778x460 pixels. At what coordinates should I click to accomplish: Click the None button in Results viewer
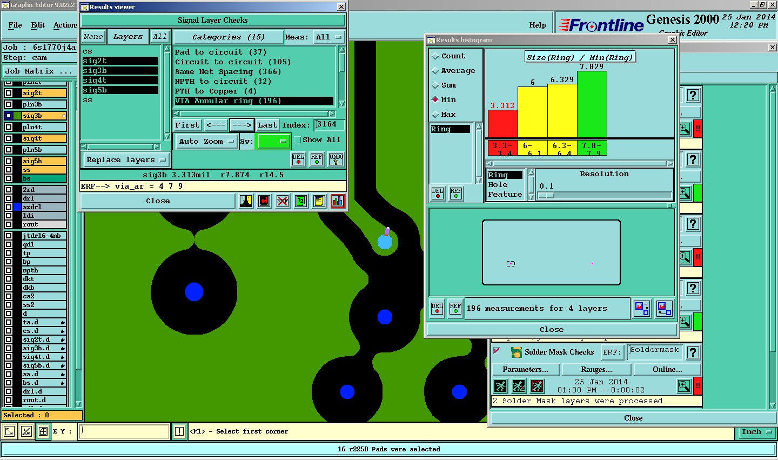pos(93,37)
